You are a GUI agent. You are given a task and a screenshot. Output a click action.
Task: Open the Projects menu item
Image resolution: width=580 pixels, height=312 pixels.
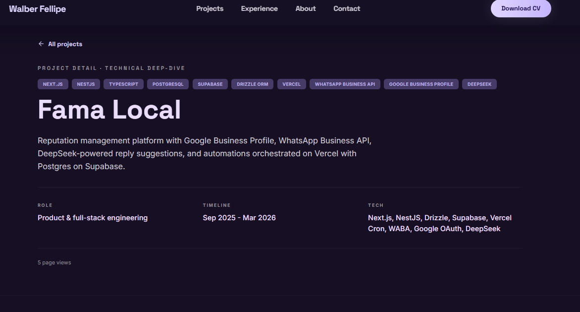click(x=210, y=8)
